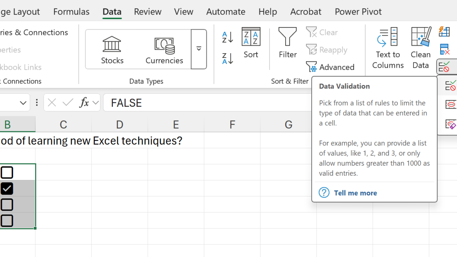Open the Name Box dropdown arrow

pyautogui.click(x=23, y=103)
